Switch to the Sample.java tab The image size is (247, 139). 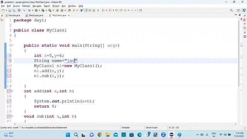13,15
